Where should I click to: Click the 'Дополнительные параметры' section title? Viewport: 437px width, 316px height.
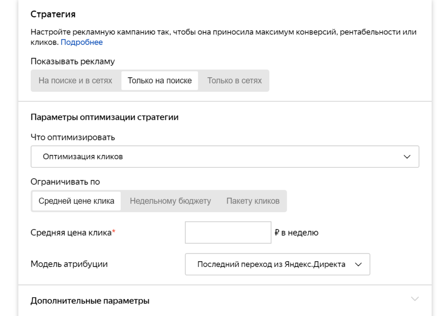(x=90, y=301)
